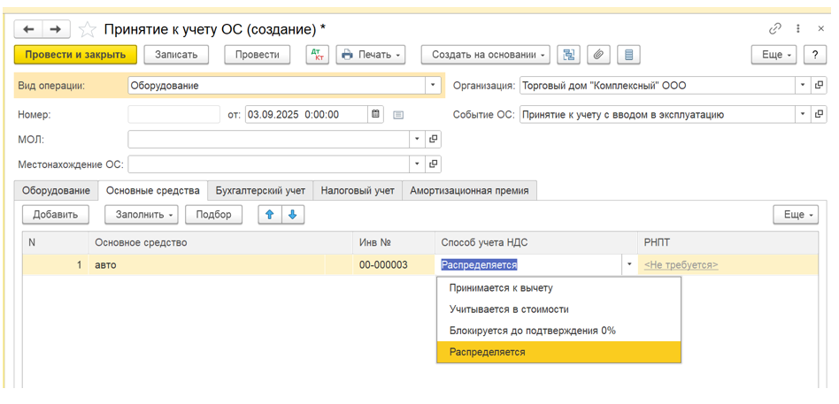Go back using the left arrow
839x404 pixels.
click(x=29, y=29)
